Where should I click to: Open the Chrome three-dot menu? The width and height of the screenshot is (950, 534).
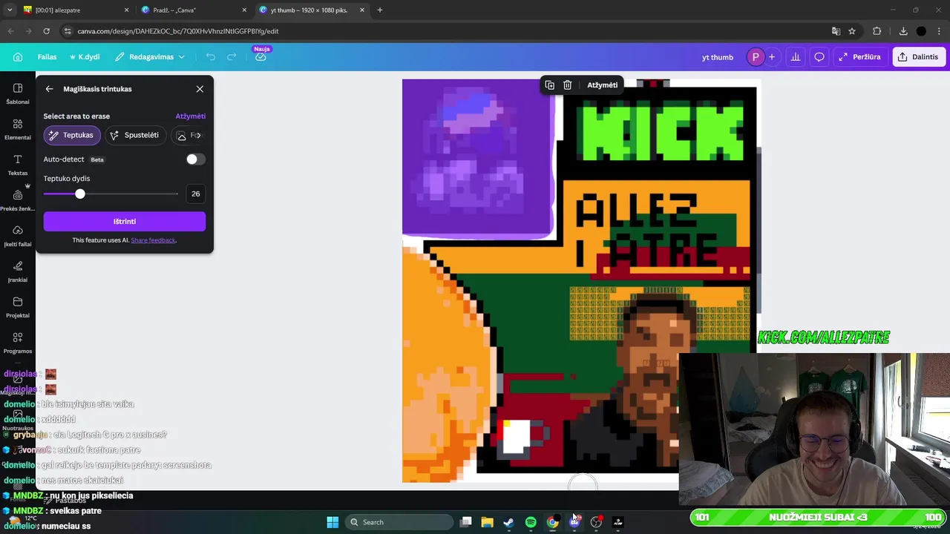tap(939, 31)
